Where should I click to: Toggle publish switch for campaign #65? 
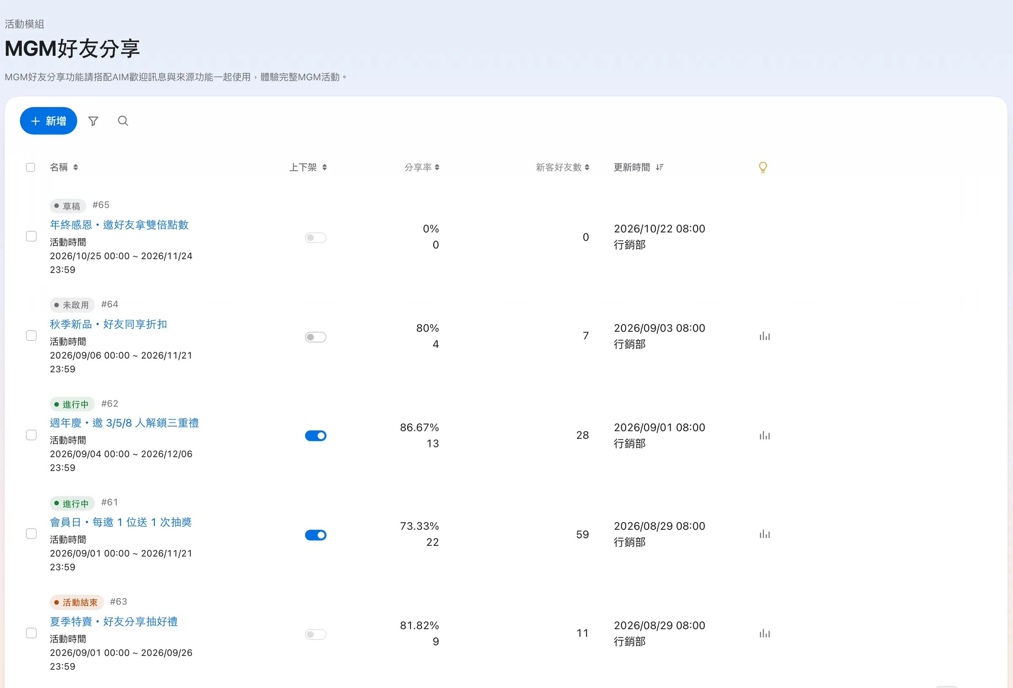pyautogui.click(x=316, y=238)
